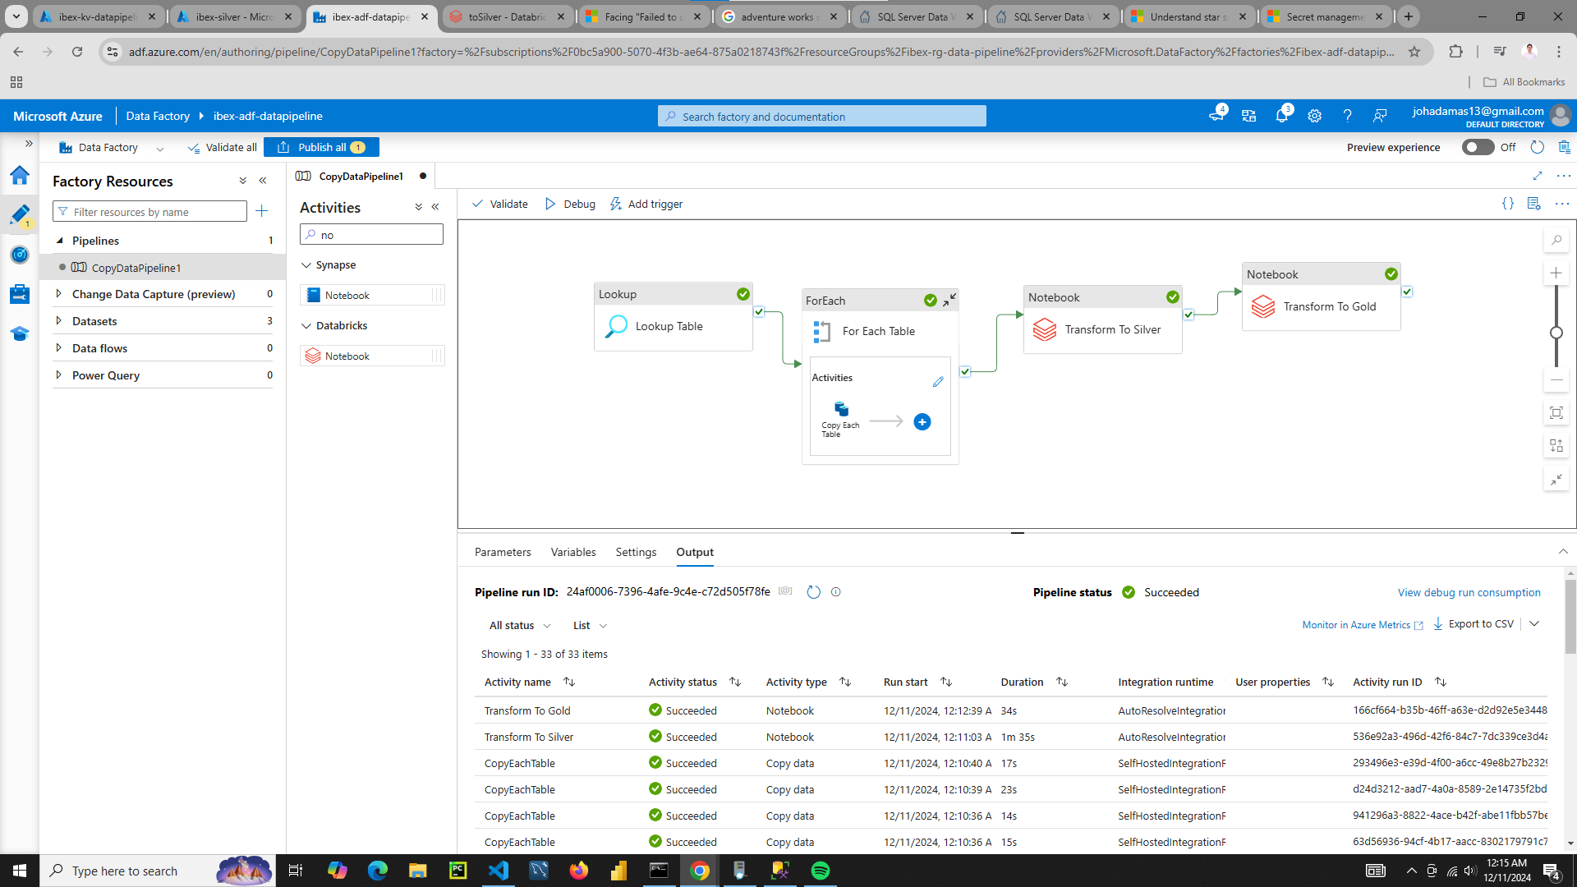The height and width of the screenshot is (887, 1577).
Task: View pipeline JSON code braces icon
Action: [x=1508, y=203]
